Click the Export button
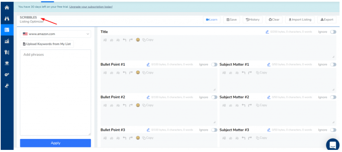This screenshot has height=152, width=342. pyautogui.click(x=327, y=20)
